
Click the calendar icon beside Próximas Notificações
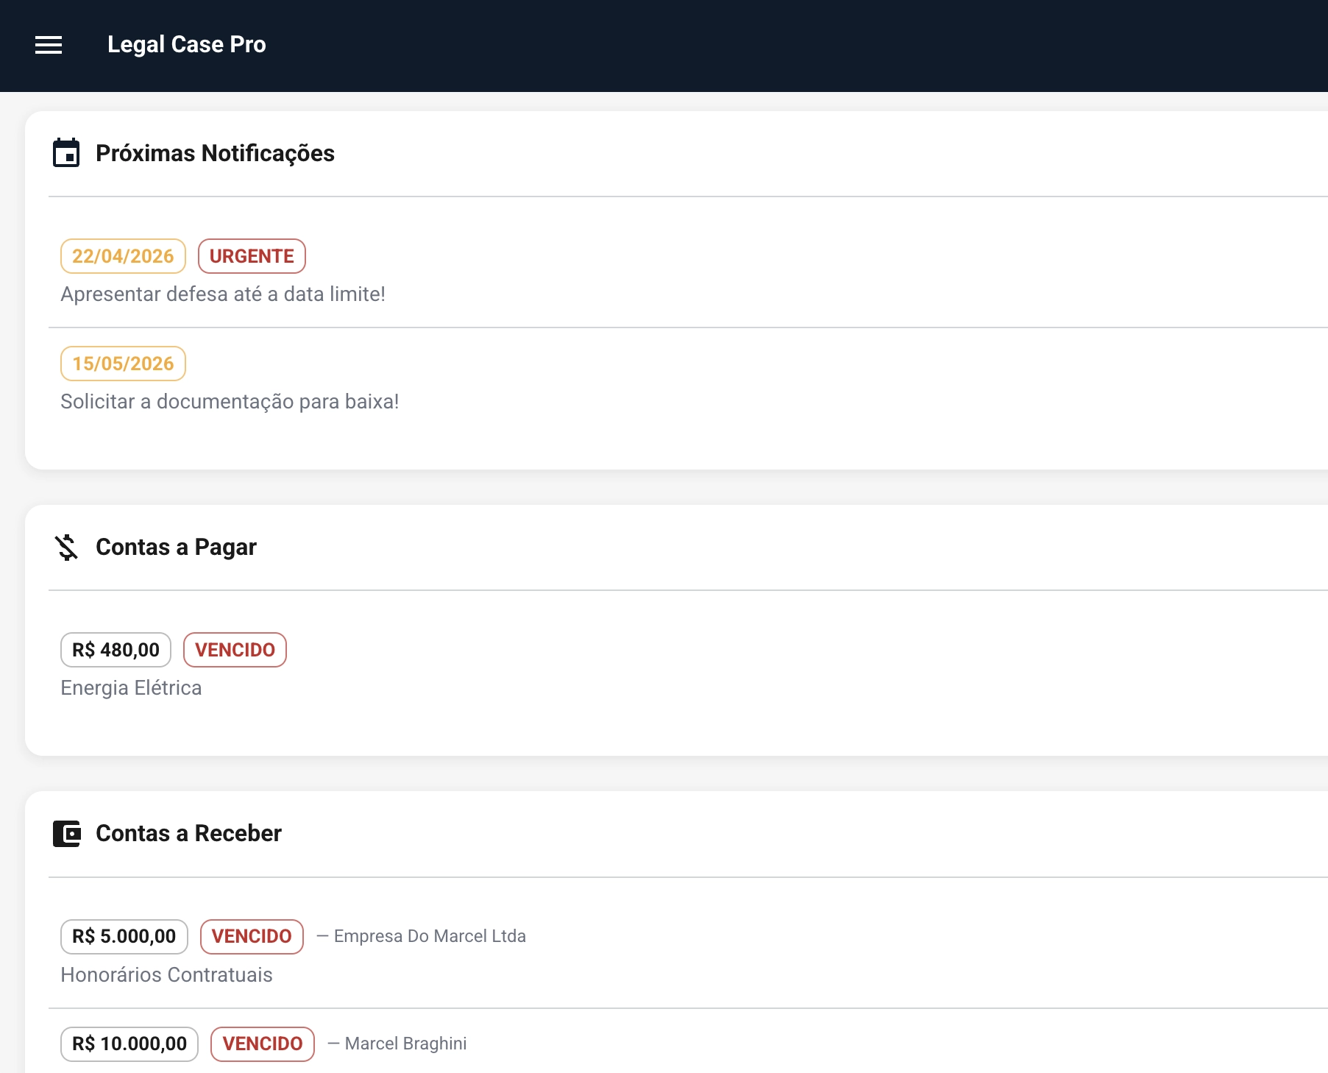click(x=66, y=153)
